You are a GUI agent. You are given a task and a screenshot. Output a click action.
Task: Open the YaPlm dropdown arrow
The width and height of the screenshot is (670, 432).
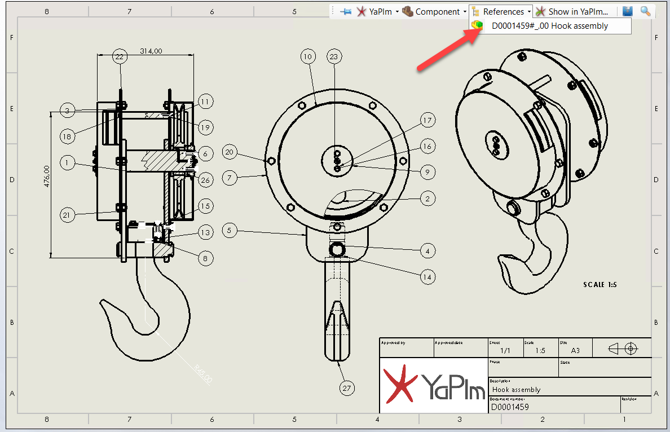pyautogui.click(x=397, y=12)
